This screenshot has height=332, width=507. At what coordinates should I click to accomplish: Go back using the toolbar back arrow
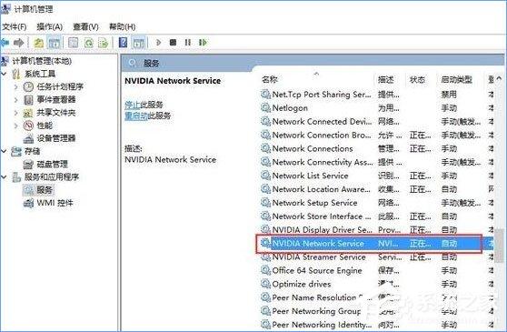tap(5, 43)
